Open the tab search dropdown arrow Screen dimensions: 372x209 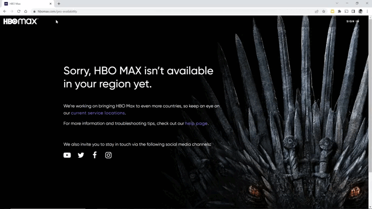(337, 3)
